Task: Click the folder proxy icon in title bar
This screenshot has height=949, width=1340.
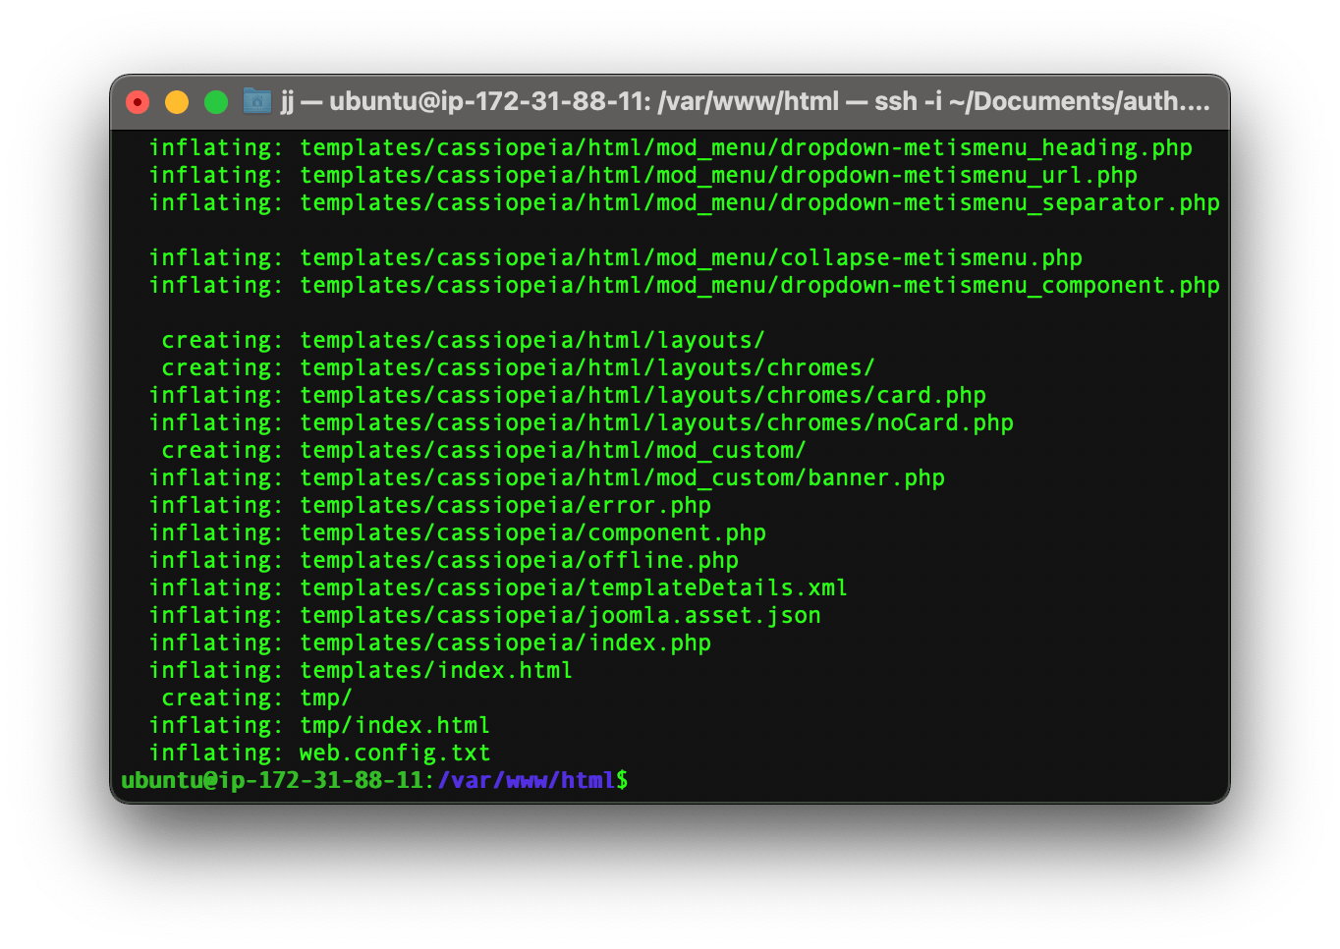Action: pyautogui.click(x=257, y=101)
